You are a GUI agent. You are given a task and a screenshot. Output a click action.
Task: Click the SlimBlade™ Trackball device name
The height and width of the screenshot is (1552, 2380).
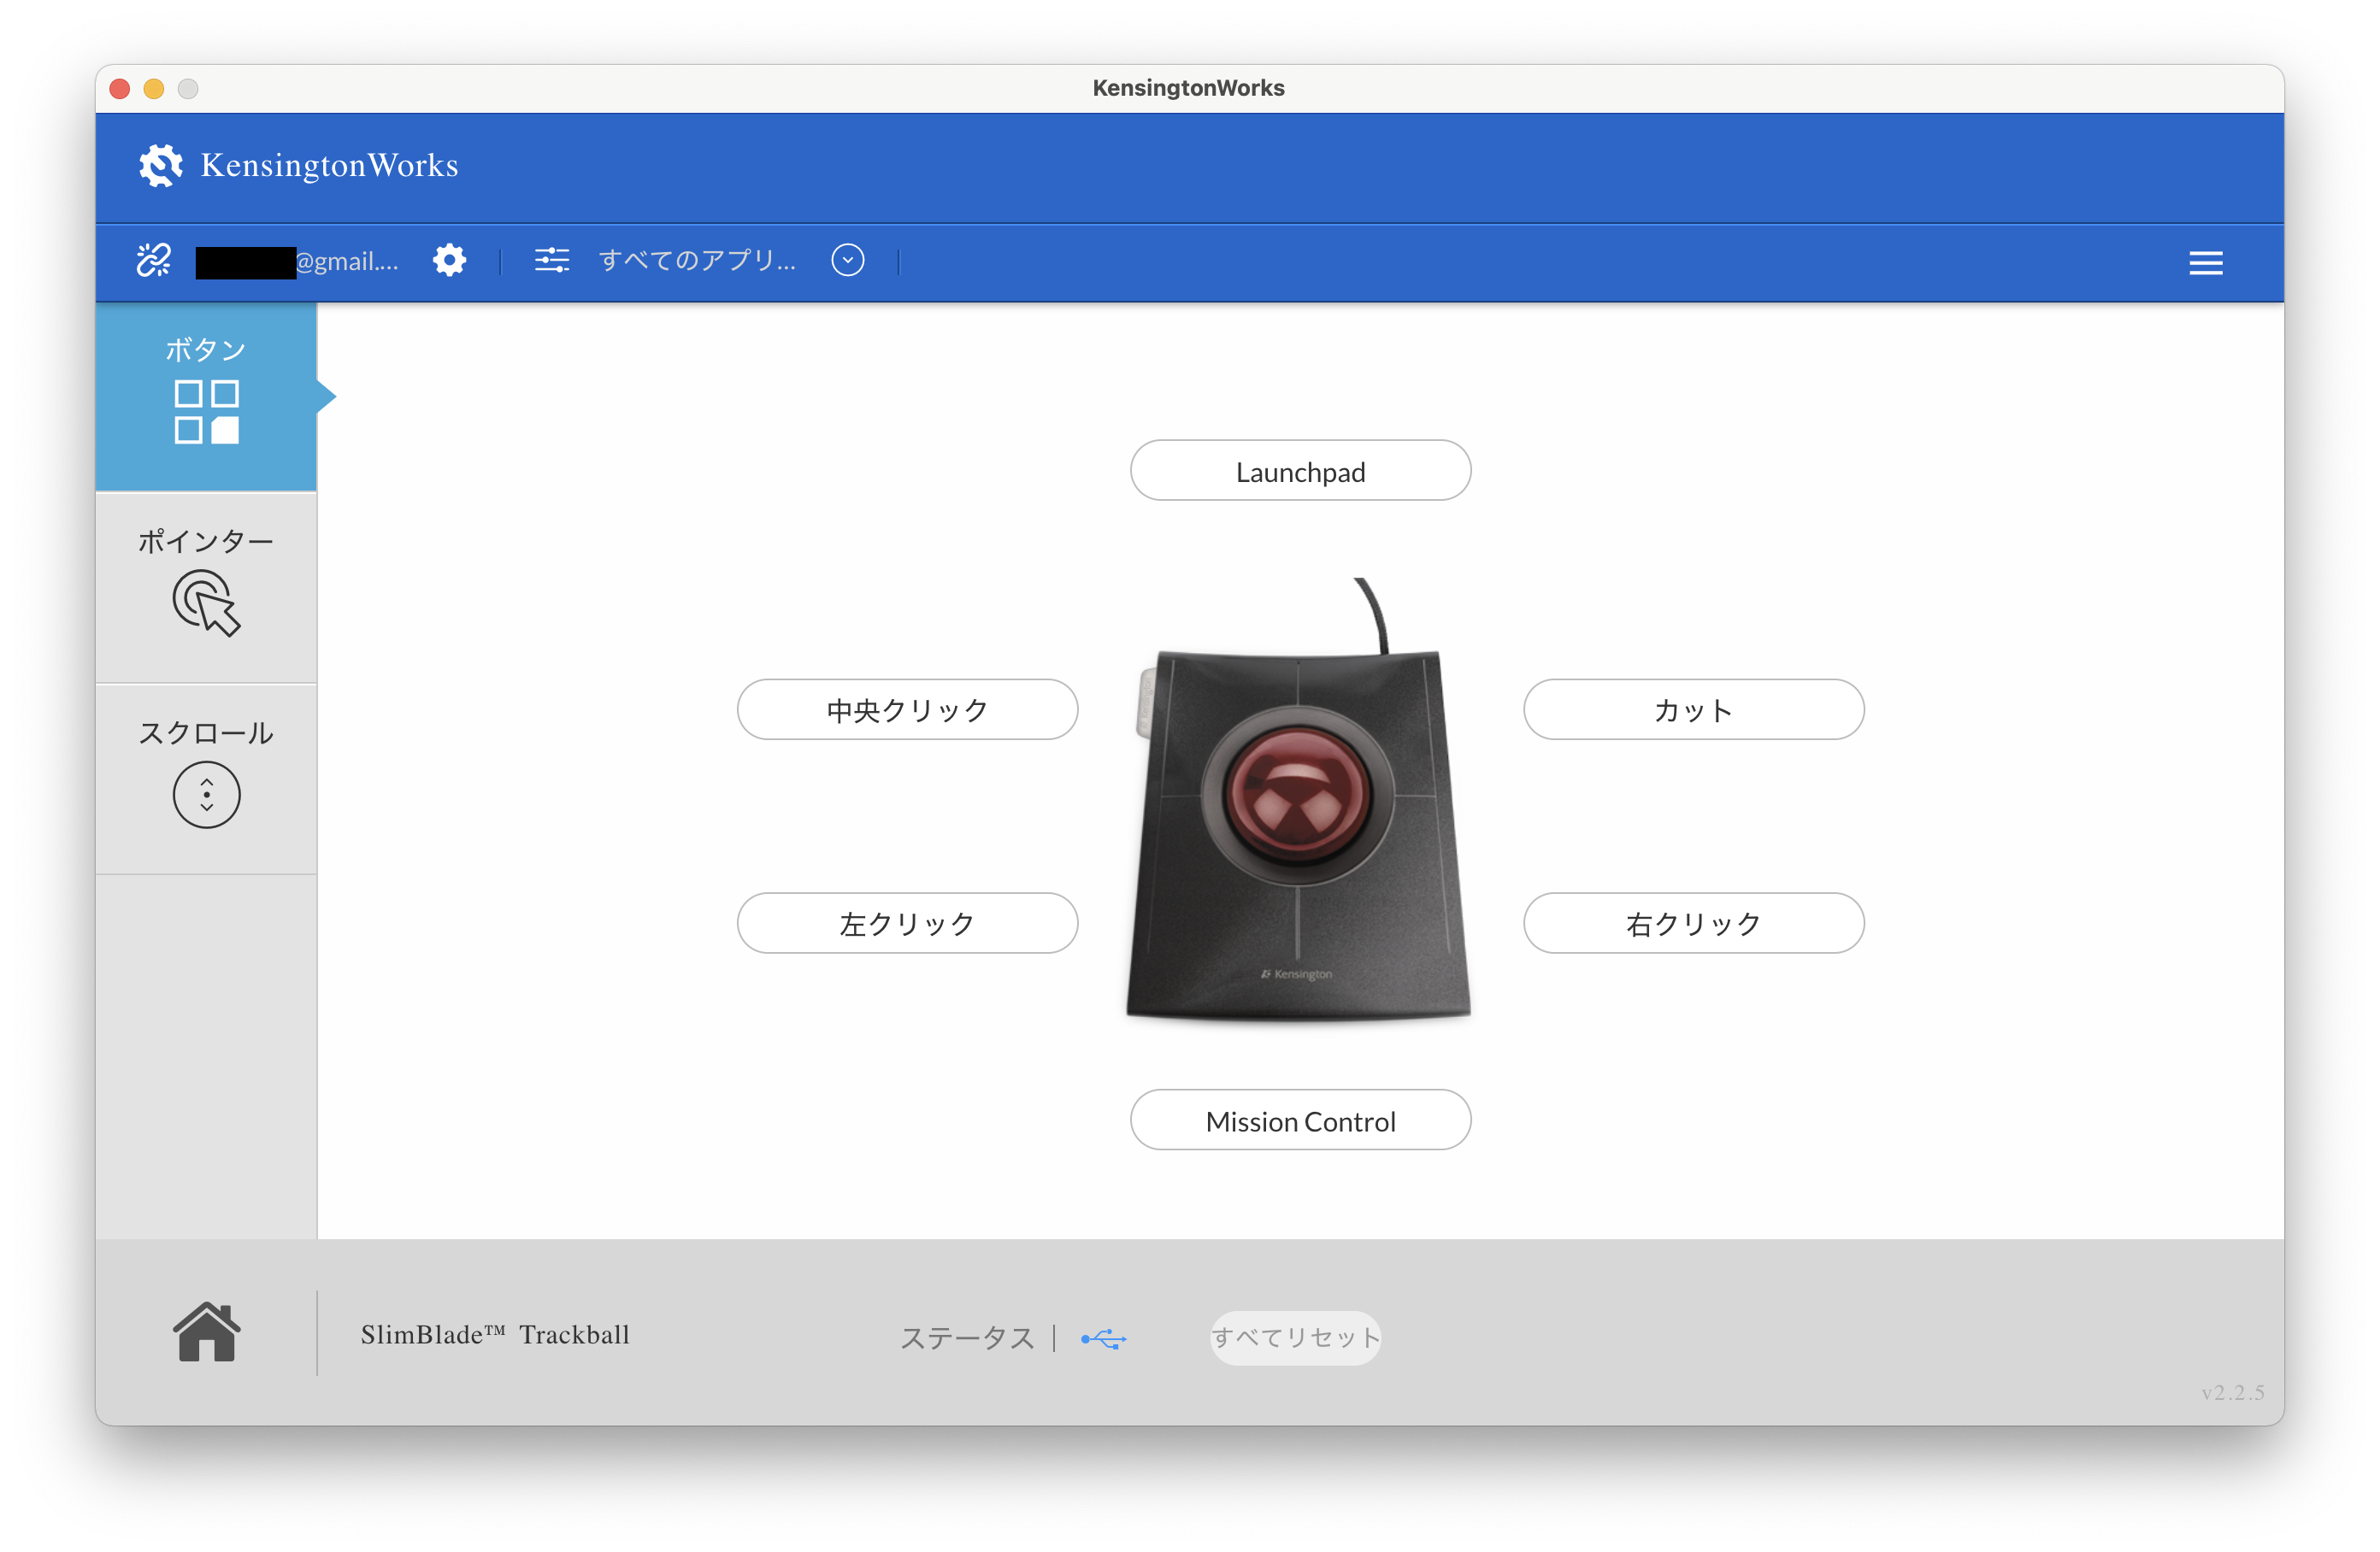click(495, 1335)
